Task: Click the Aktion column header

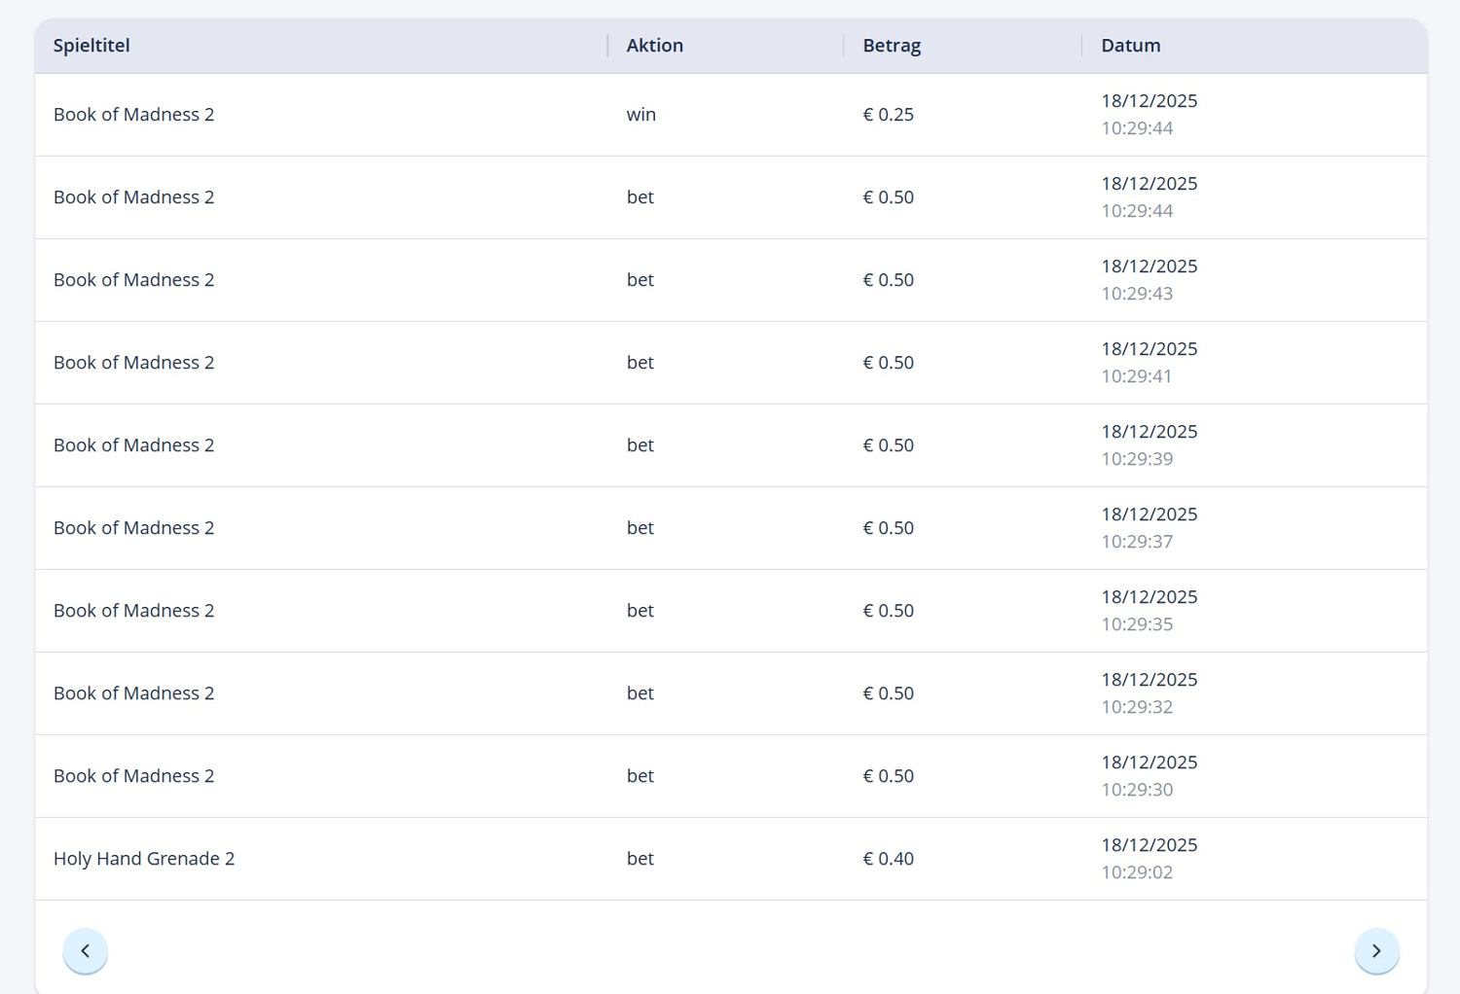Action: click(655, 46)
